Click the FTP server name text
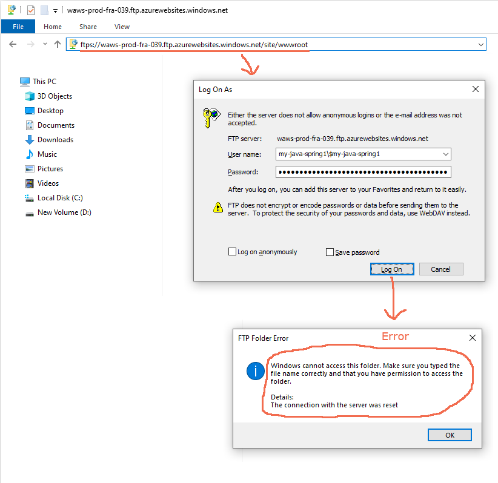Image resolution: width=498 pixels, height=483 pixels. point(353,139)
